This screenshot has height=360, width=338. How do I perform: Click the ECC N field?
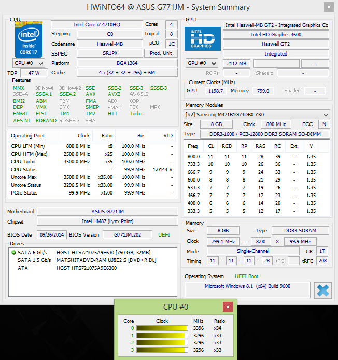pos(324,124)
